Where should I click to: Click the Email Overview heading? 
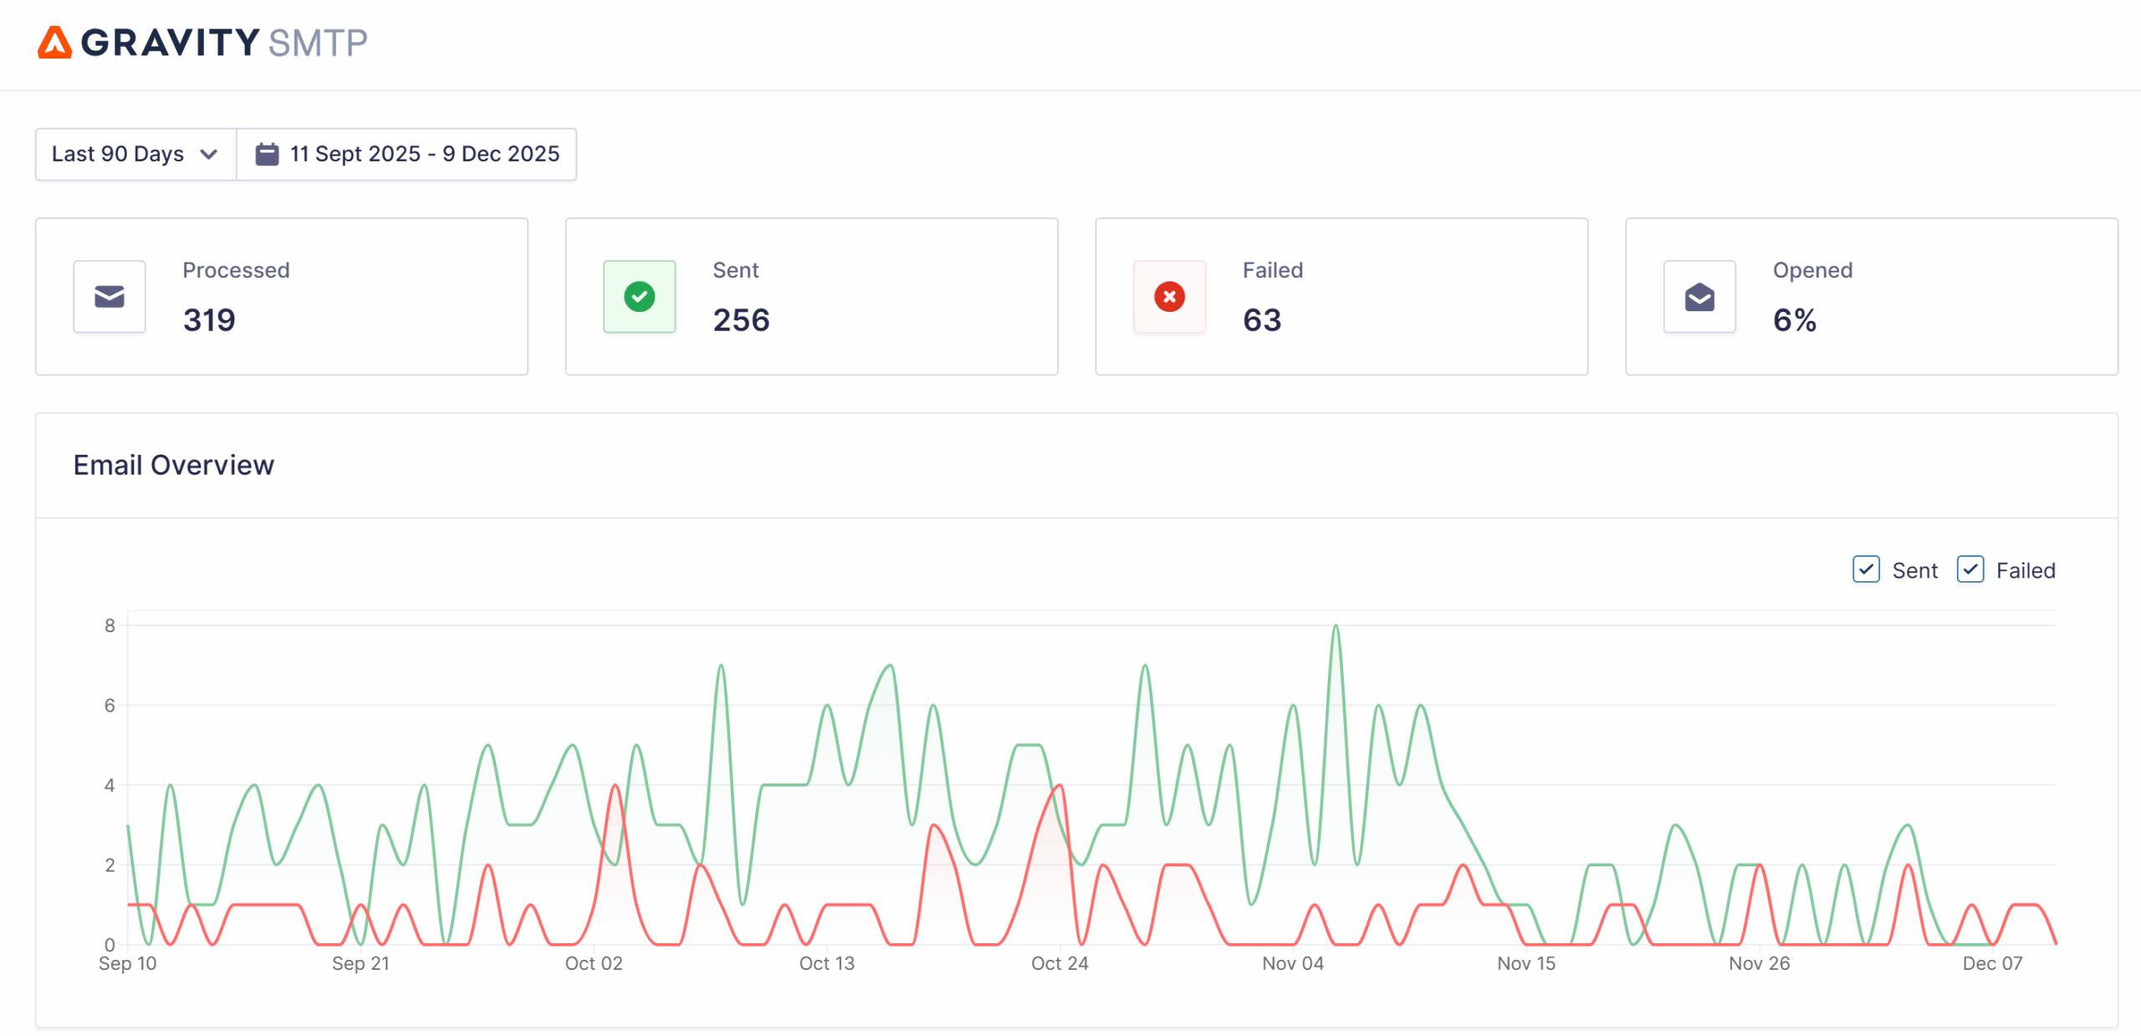point(173,465)
